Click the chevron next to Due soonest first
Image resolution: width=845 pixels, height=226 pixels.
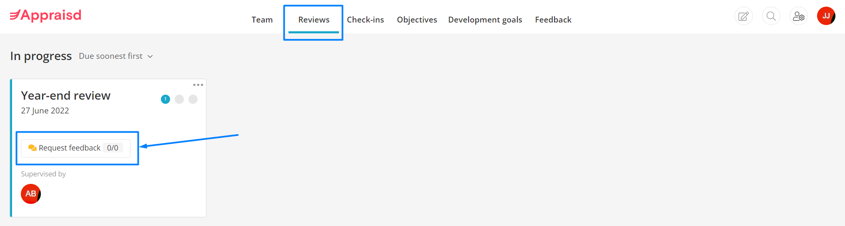pyautogui.click(x=150, y=57)
